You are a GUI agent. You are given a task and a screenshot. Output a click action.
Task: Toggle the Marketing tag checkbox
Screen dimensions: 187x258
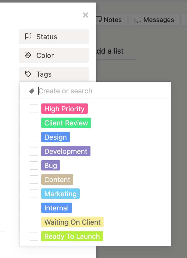(34, 194)
